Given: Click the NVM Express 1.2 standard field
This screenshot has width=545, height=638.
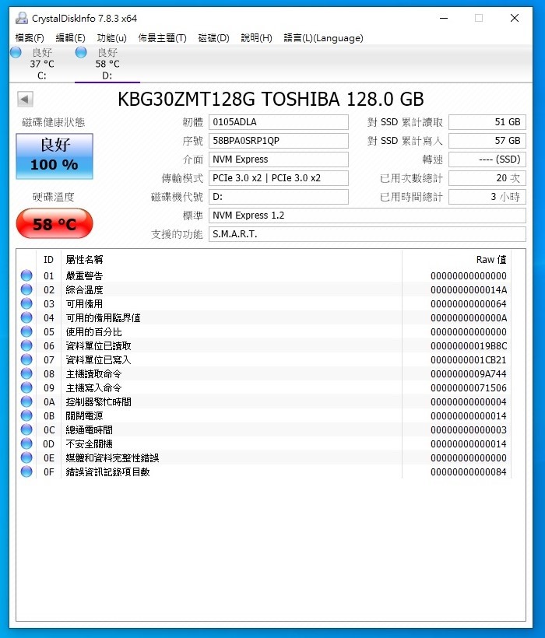Looking at the screenshot, I should tap(367, 216).
